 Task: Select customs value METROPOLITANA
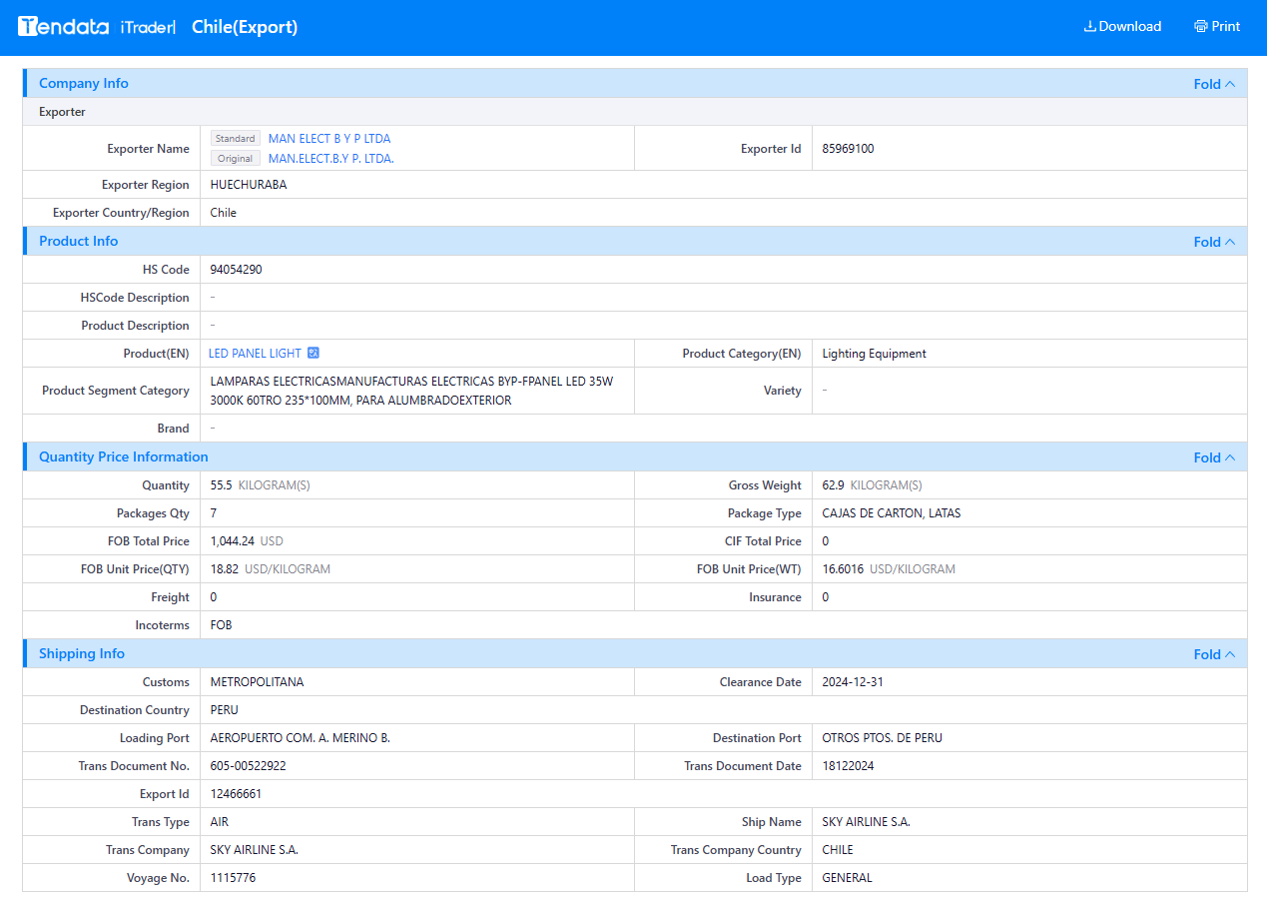click(258, 682)
